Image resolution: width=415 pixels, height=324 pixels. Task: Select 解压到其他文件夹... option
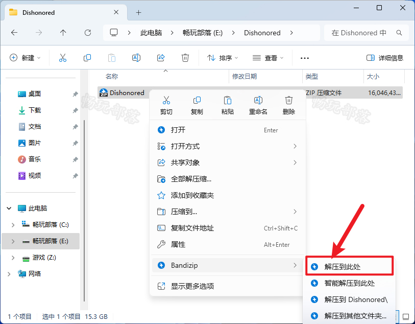point(349,316)
